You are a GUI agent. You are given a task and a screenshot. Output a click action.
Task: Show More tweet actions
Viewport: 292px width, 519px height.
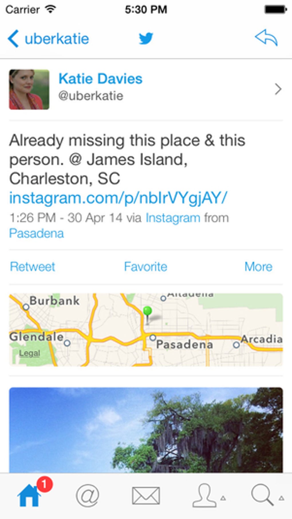click(258, 267)
